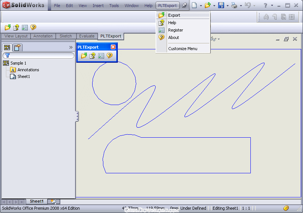Expand the Print dropdown arrow

click(x=241, y=6)
